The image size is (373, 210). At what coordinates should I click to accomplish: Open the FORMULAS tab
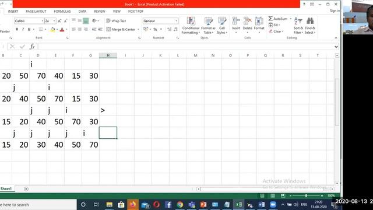62,12
